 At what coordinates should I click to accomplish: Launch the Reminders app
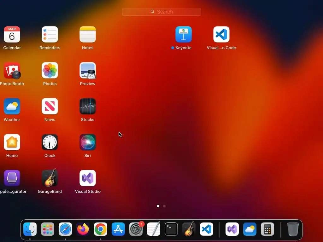pyautogui.click(x=50, y=34)
